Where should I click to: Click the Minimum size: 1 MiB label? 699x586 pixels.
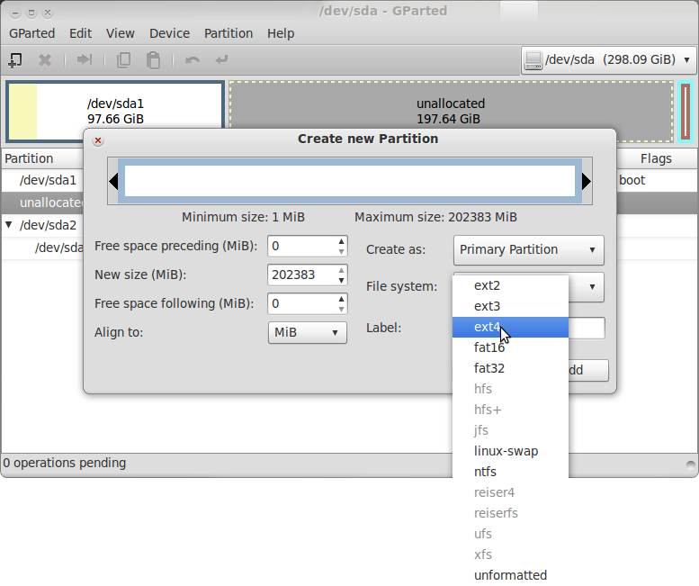243,217
